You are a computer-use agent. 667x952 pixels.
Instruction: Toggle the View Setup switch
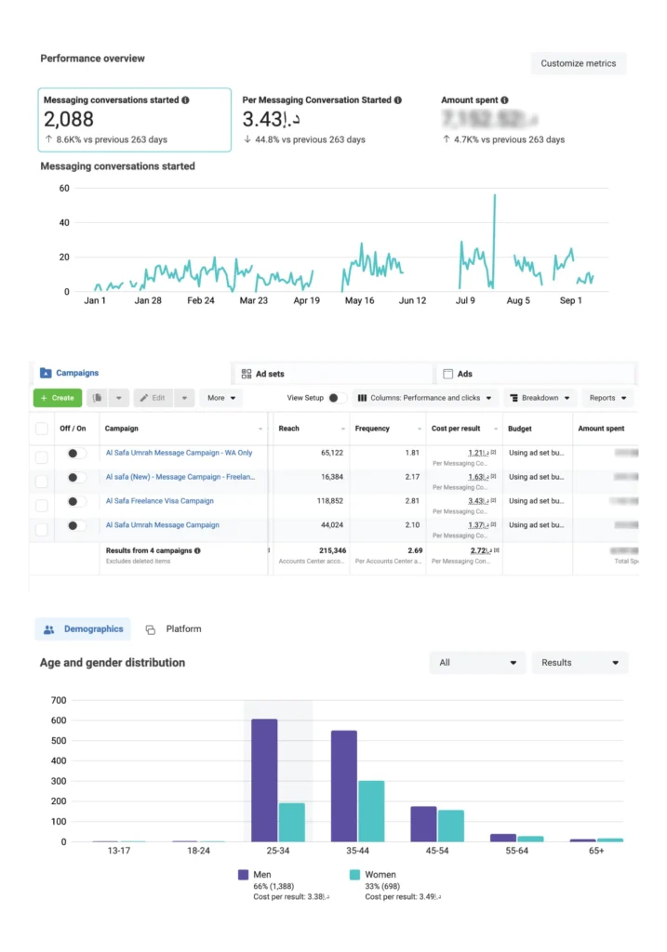point(337,398)
